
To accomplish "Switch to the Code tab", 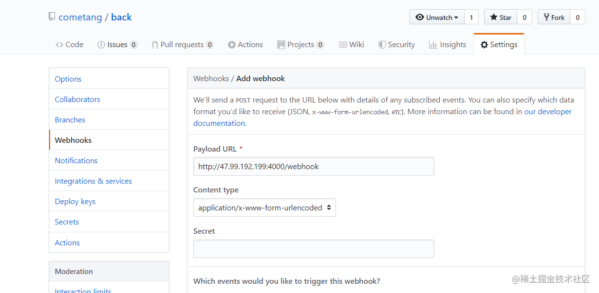I will click(x=69, y=44).
